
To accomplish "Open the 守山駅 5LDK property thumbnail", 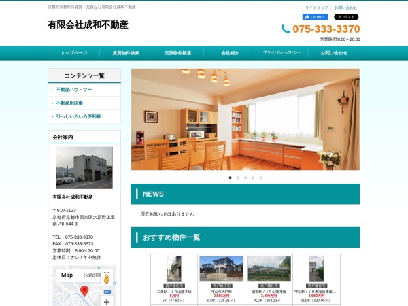I will [x=316, y=269].
